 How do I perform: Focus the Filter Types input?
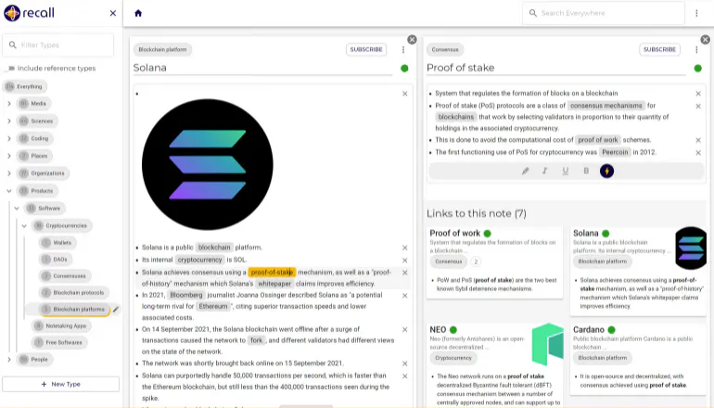point(58,45)
